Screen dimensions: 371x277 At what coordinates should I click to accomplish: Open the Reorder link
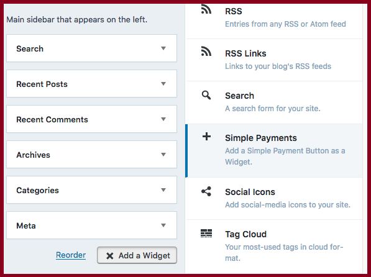coord(71,255)
